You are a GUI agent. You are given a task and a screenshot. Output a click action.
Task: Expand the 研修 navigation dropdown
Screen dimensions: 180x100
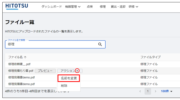coord(133,7)
